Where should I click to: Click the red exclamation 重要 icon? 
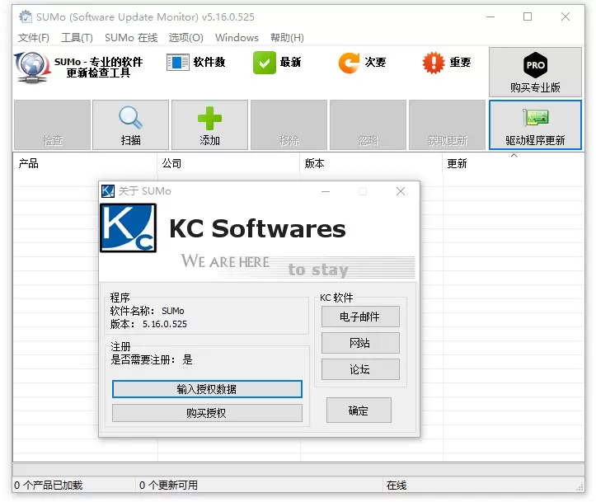[x=434, y=63]
